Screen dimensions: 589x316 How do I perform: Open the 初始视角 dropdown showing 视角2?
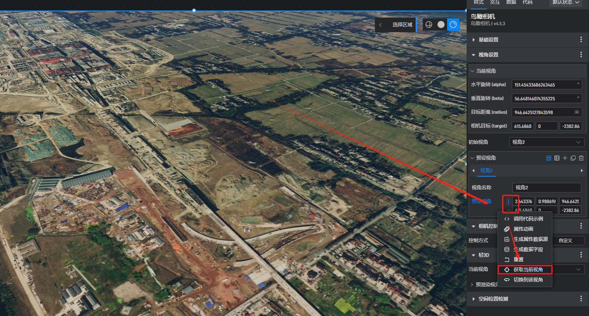click(x=546, y=142)
